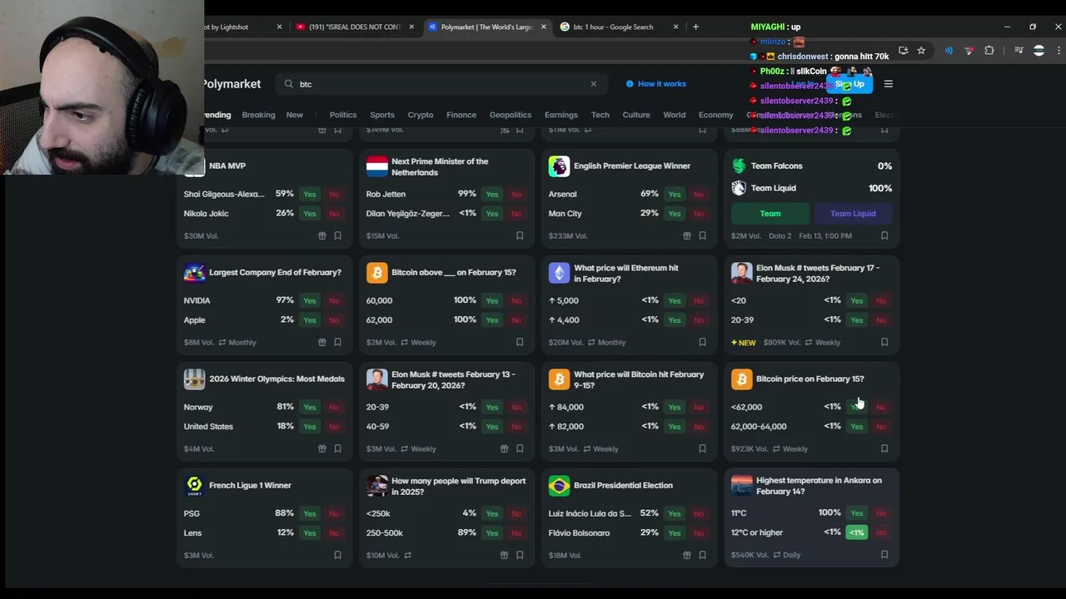Bookmark the NBA MVP market
Screen dimensions: 1066x599
click(337, 235)
